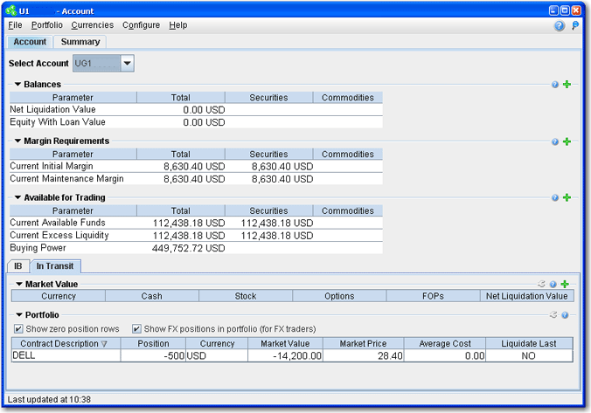
Task: Select the Current Initial Margin row
Action: [196, 166]
